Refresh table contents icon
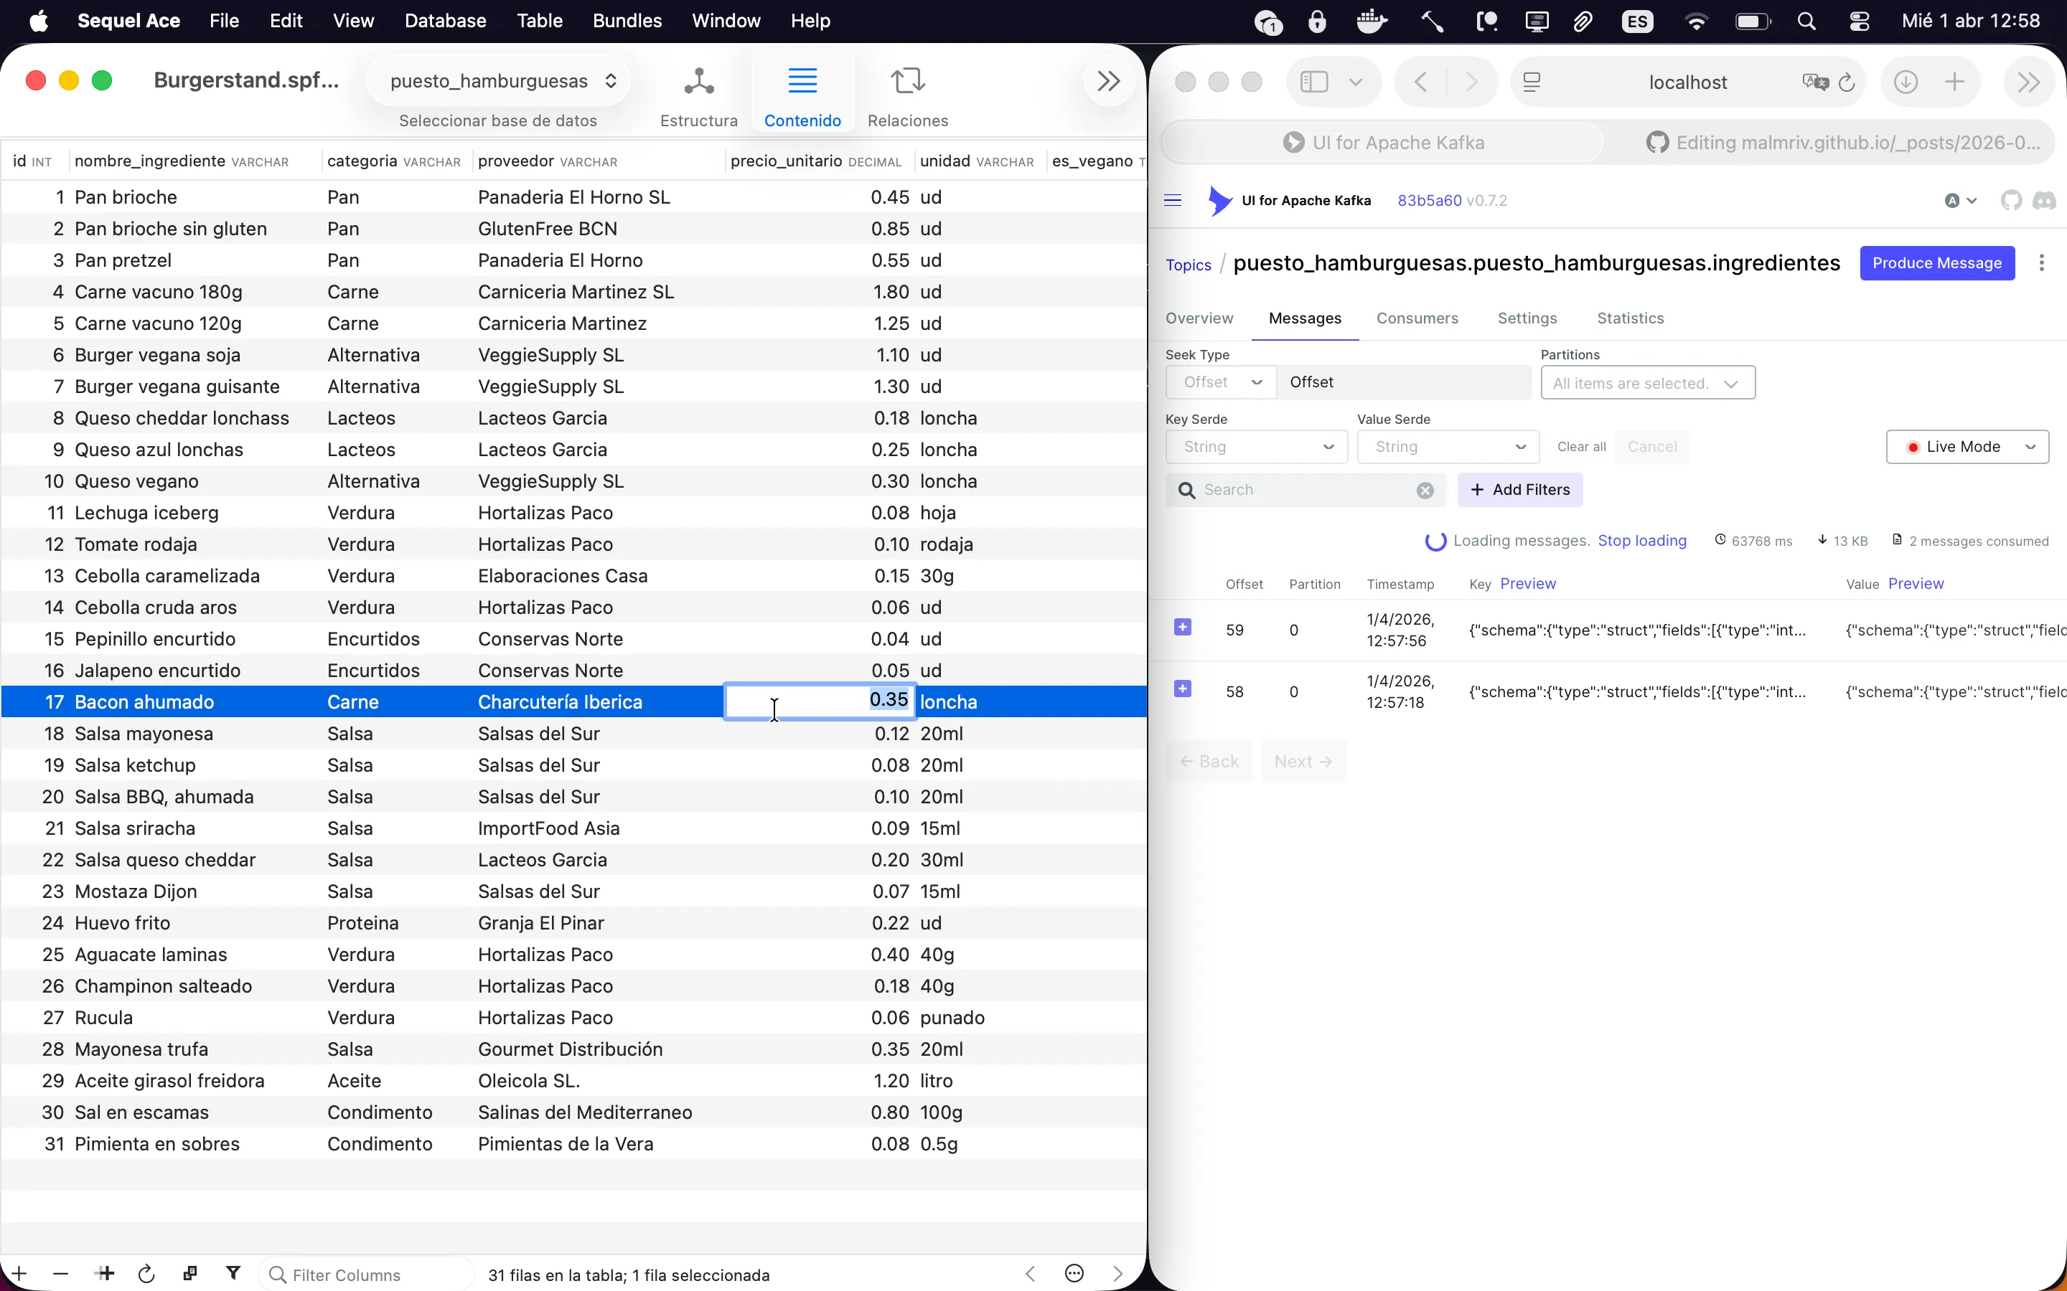The height and width of the screenshot is (1291, 2067). 146,1273
